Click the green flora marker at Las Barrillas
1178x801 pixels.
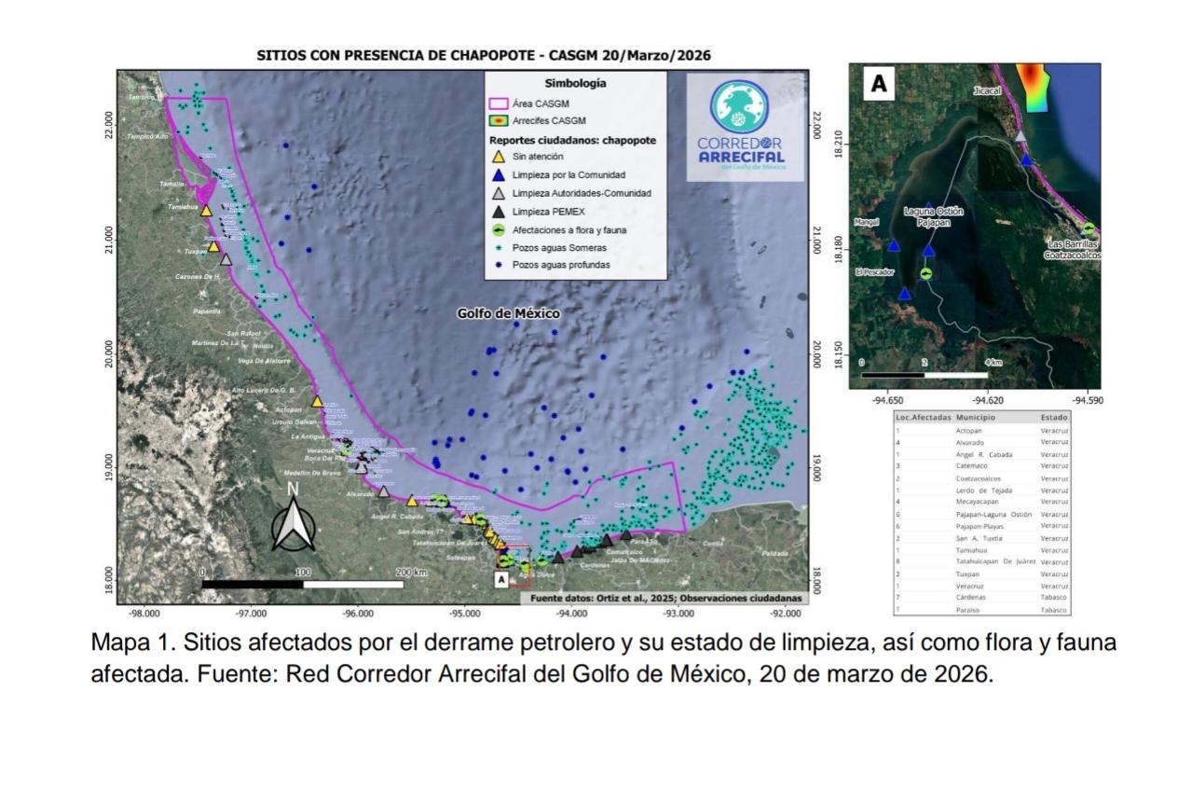click(1089, 229)
